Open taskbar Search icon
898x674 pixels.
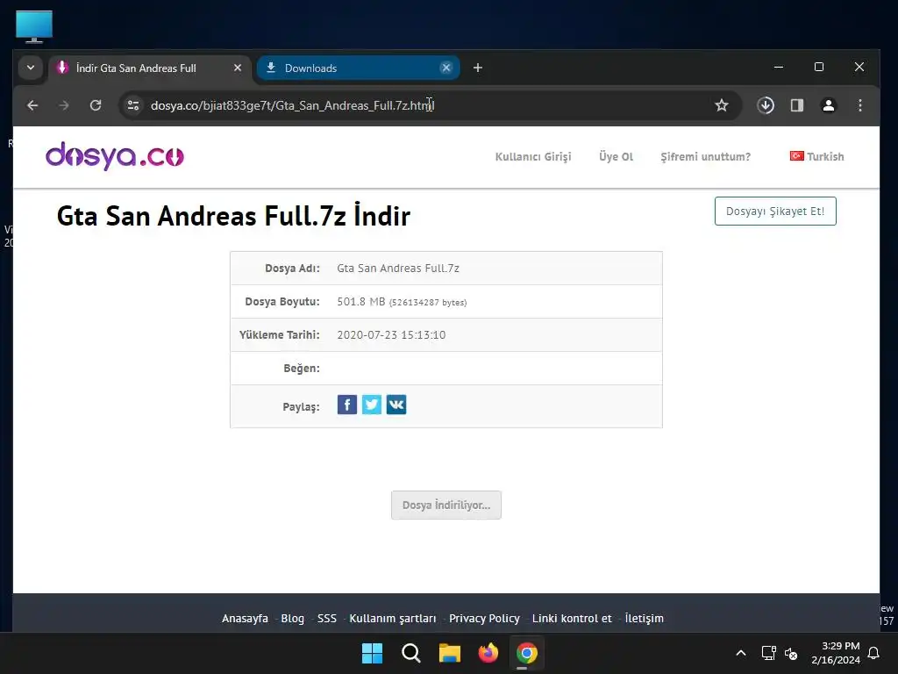pyautogui.click(x=410, y=653)
